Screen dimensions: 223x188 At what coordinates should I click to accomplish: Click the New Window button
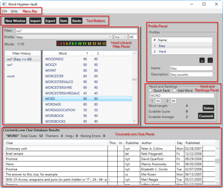coord(15,21)
